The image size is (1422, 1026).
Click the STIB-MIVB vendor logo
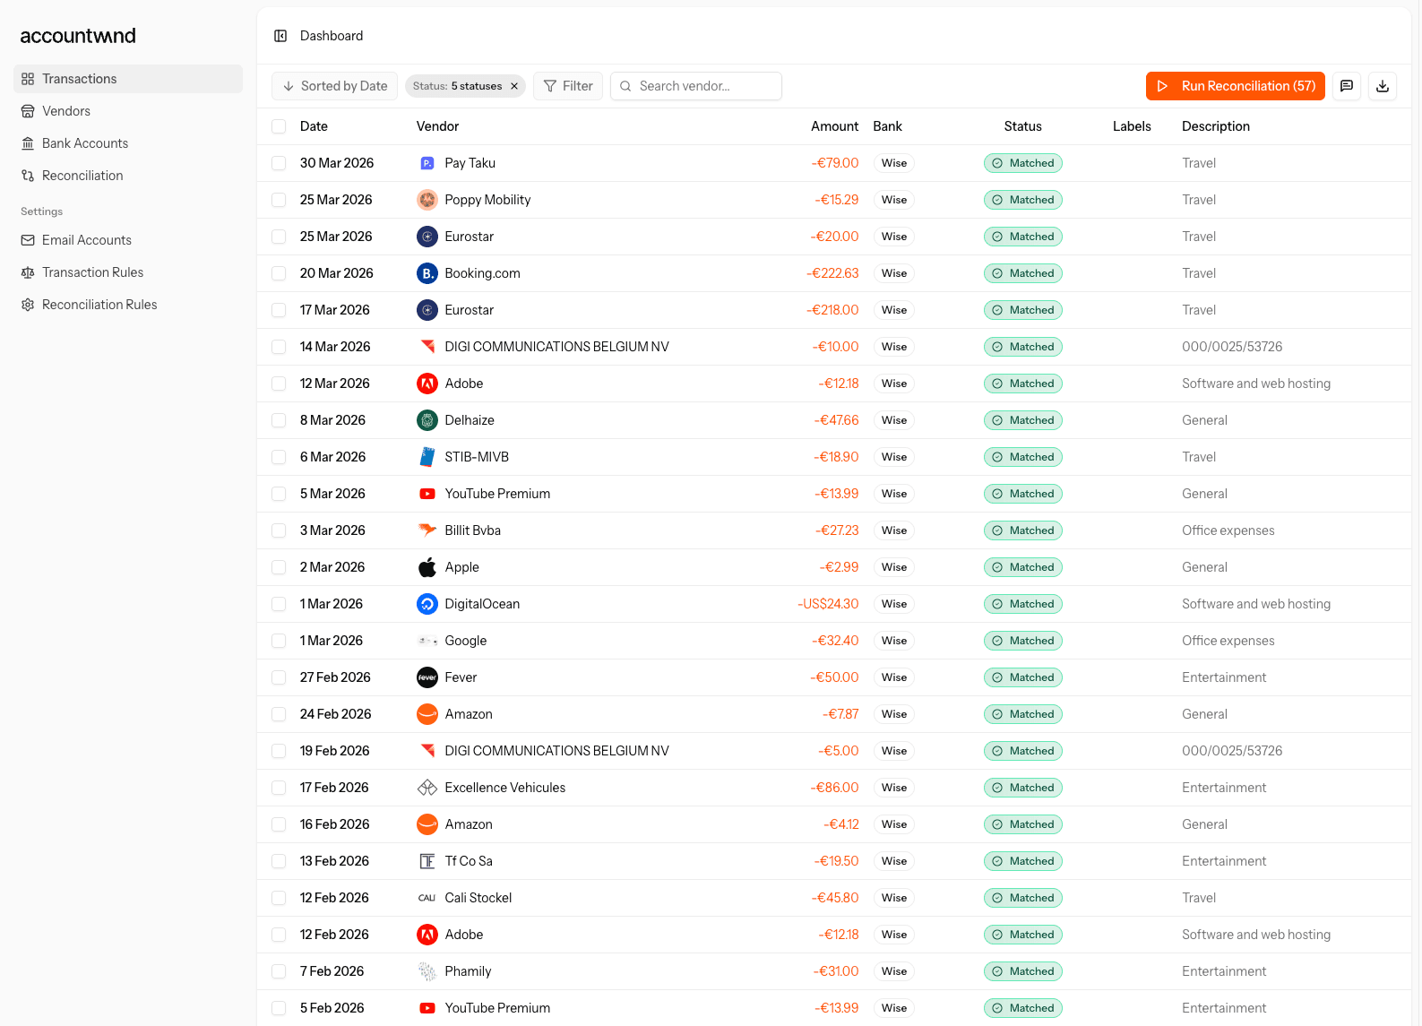[427, 457]
